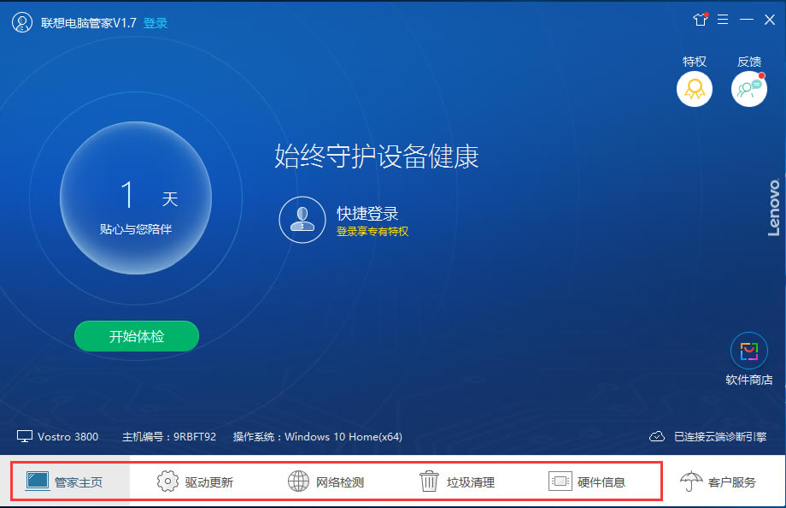This screenshot has width=786, height=508.
Task: Open the 软件商店 software store icon
Action: [748, 351]
